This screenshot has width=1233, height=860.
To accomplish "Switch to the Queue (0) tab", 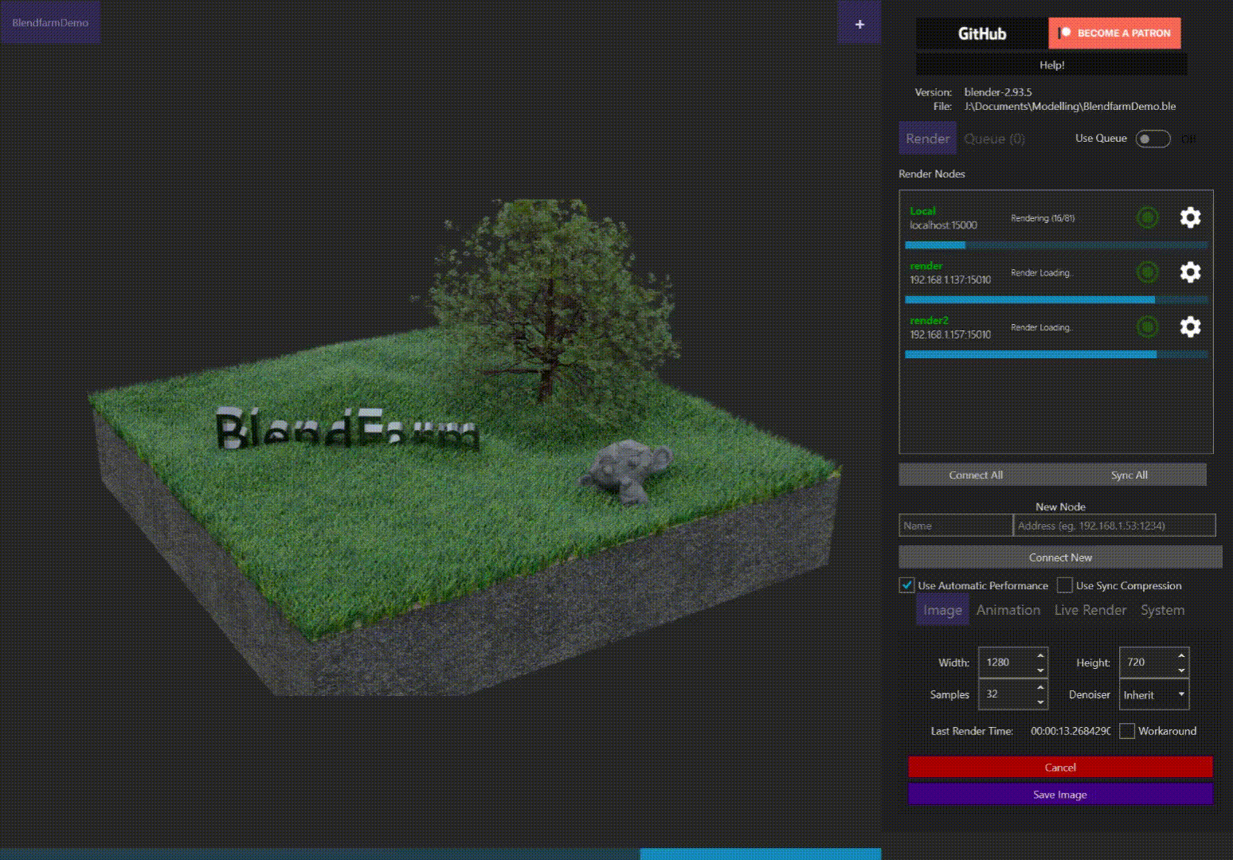I will [994, 139].
